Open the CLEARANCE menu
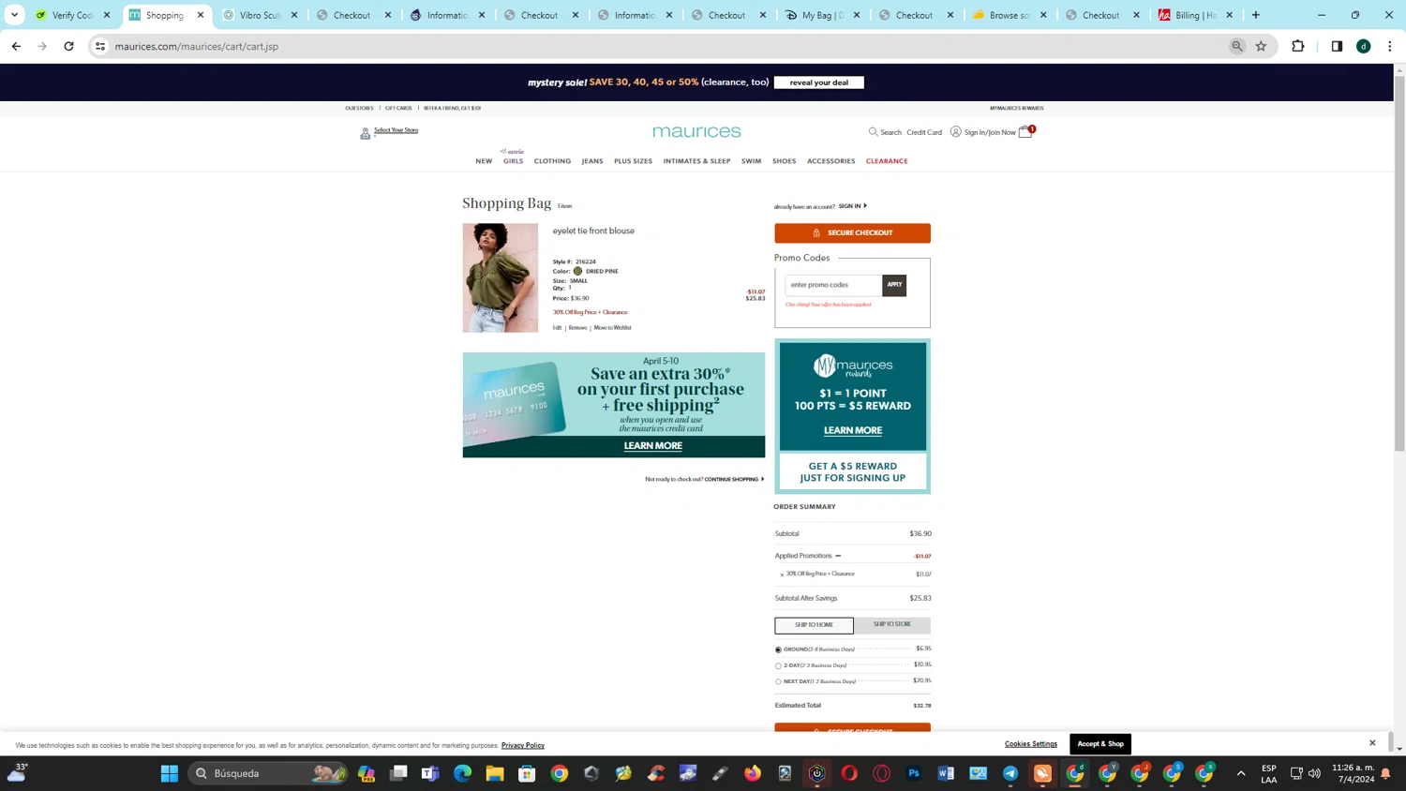The image size is (1406, 791). coord(887,161)
